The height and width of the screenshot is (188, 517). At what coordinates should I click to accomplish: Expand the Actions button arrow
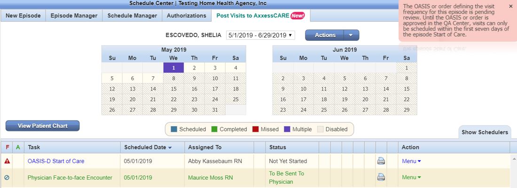click(x=351, y=35)
